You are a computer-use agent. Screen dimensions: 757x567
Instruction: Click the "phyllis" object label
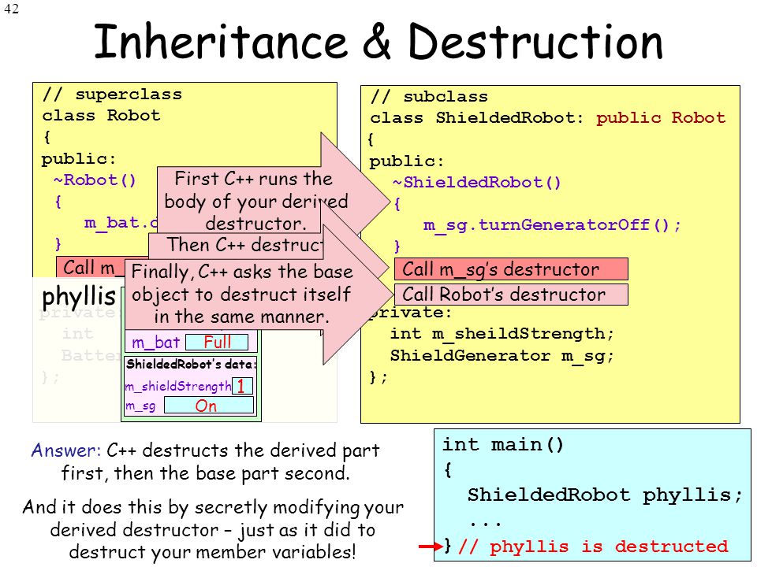79,297
